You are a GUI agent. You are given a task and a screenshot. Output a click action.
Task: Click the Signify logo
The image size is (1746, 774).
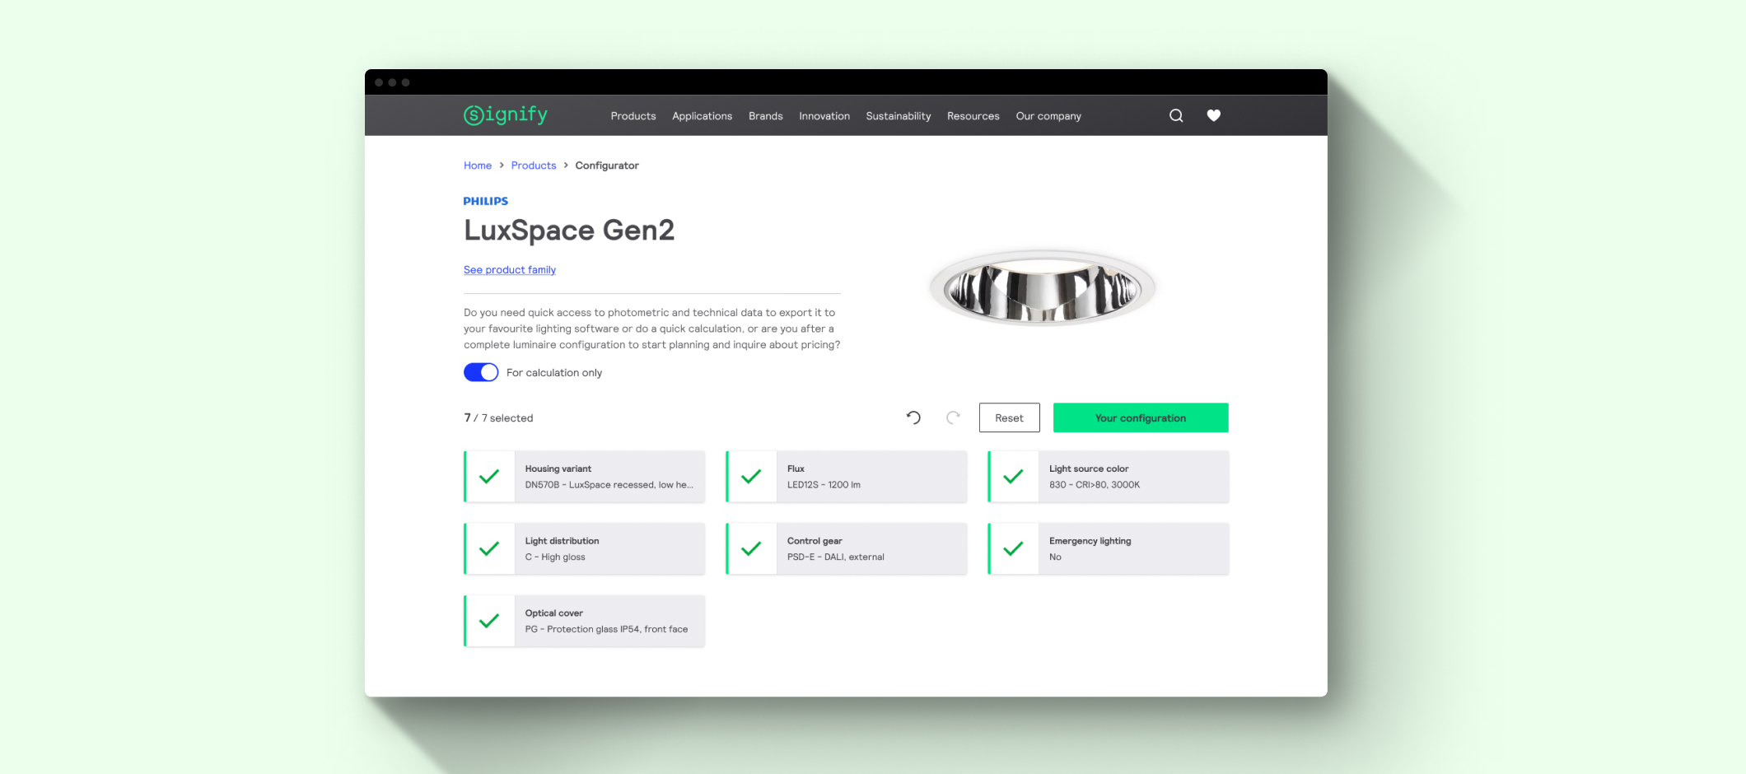pos(505,114)
